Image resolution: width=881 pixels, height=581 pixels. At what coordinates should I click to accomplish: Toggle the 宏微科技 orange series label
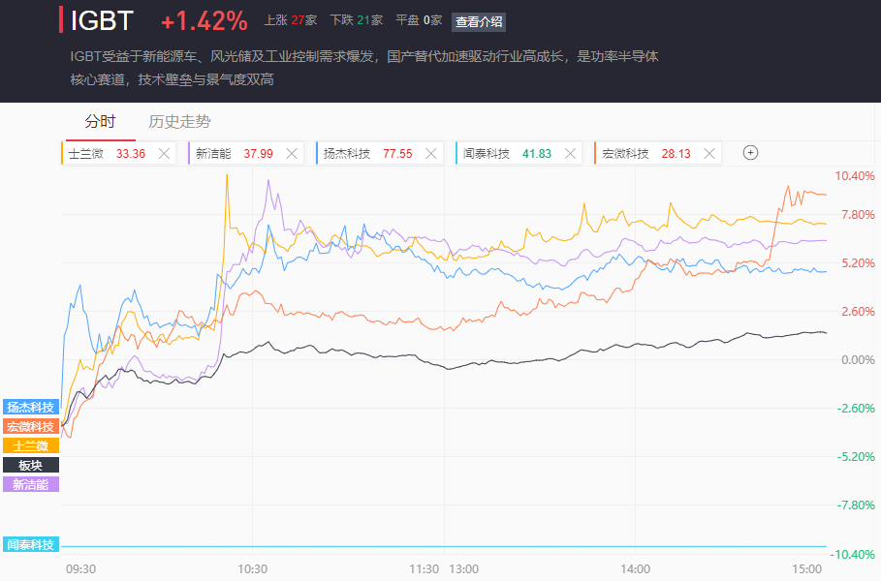point(31,426)
